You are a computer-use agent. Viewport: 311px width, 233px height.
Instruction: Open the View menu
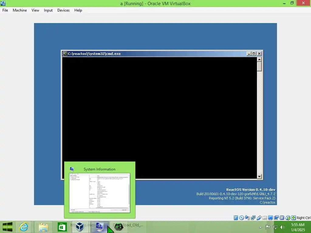(35, 10)
